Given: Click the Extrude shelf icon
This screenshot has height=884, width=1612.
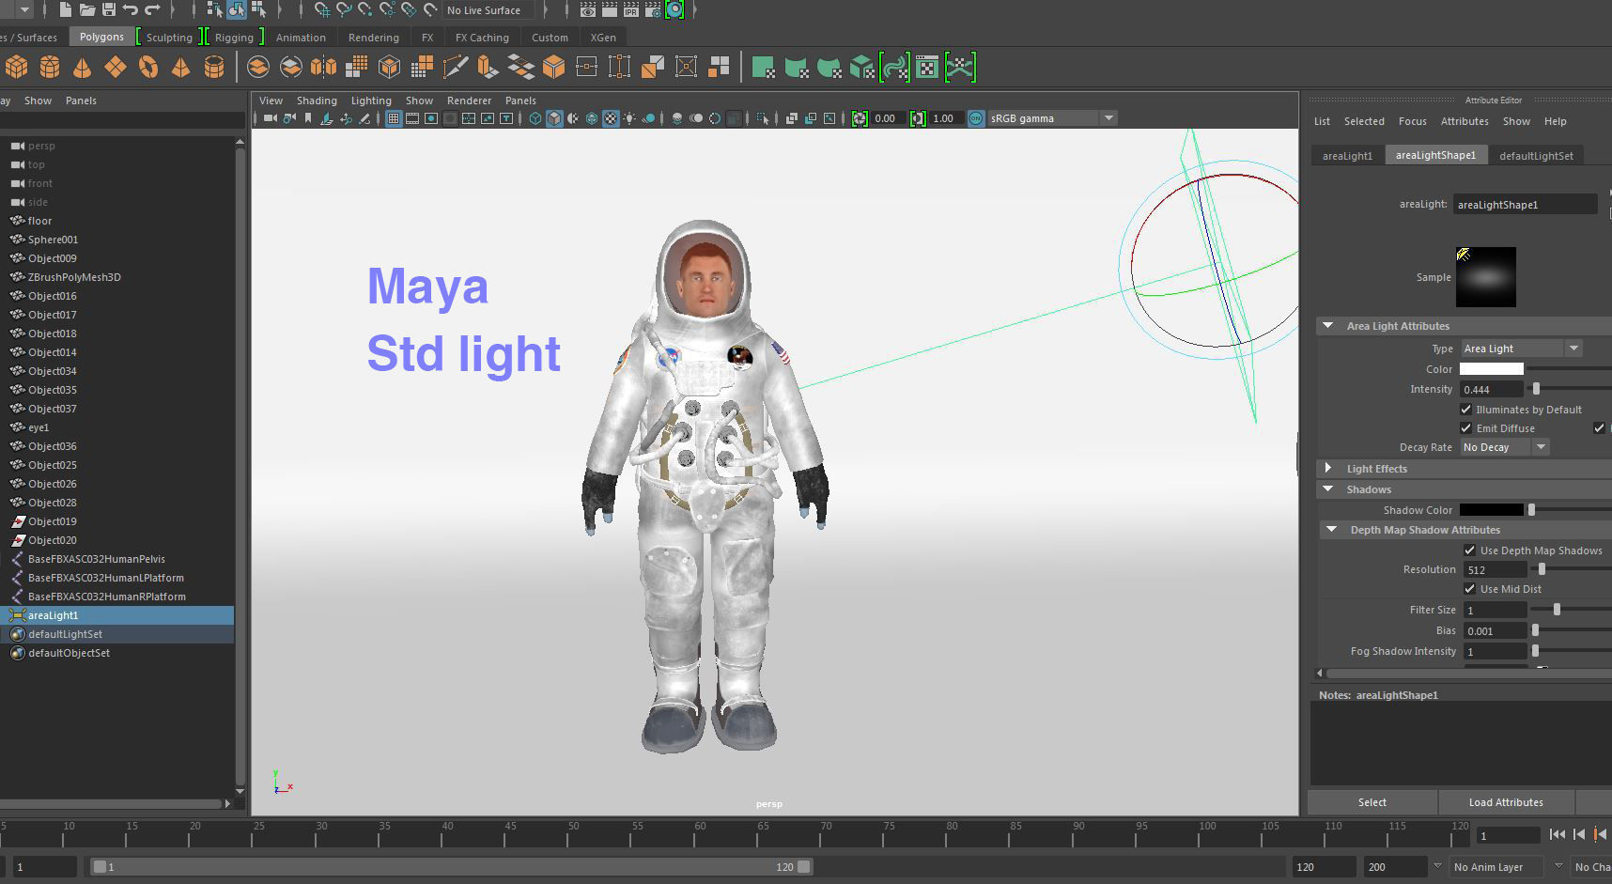Looking at the screenshot, I should (x=488, y=67).
